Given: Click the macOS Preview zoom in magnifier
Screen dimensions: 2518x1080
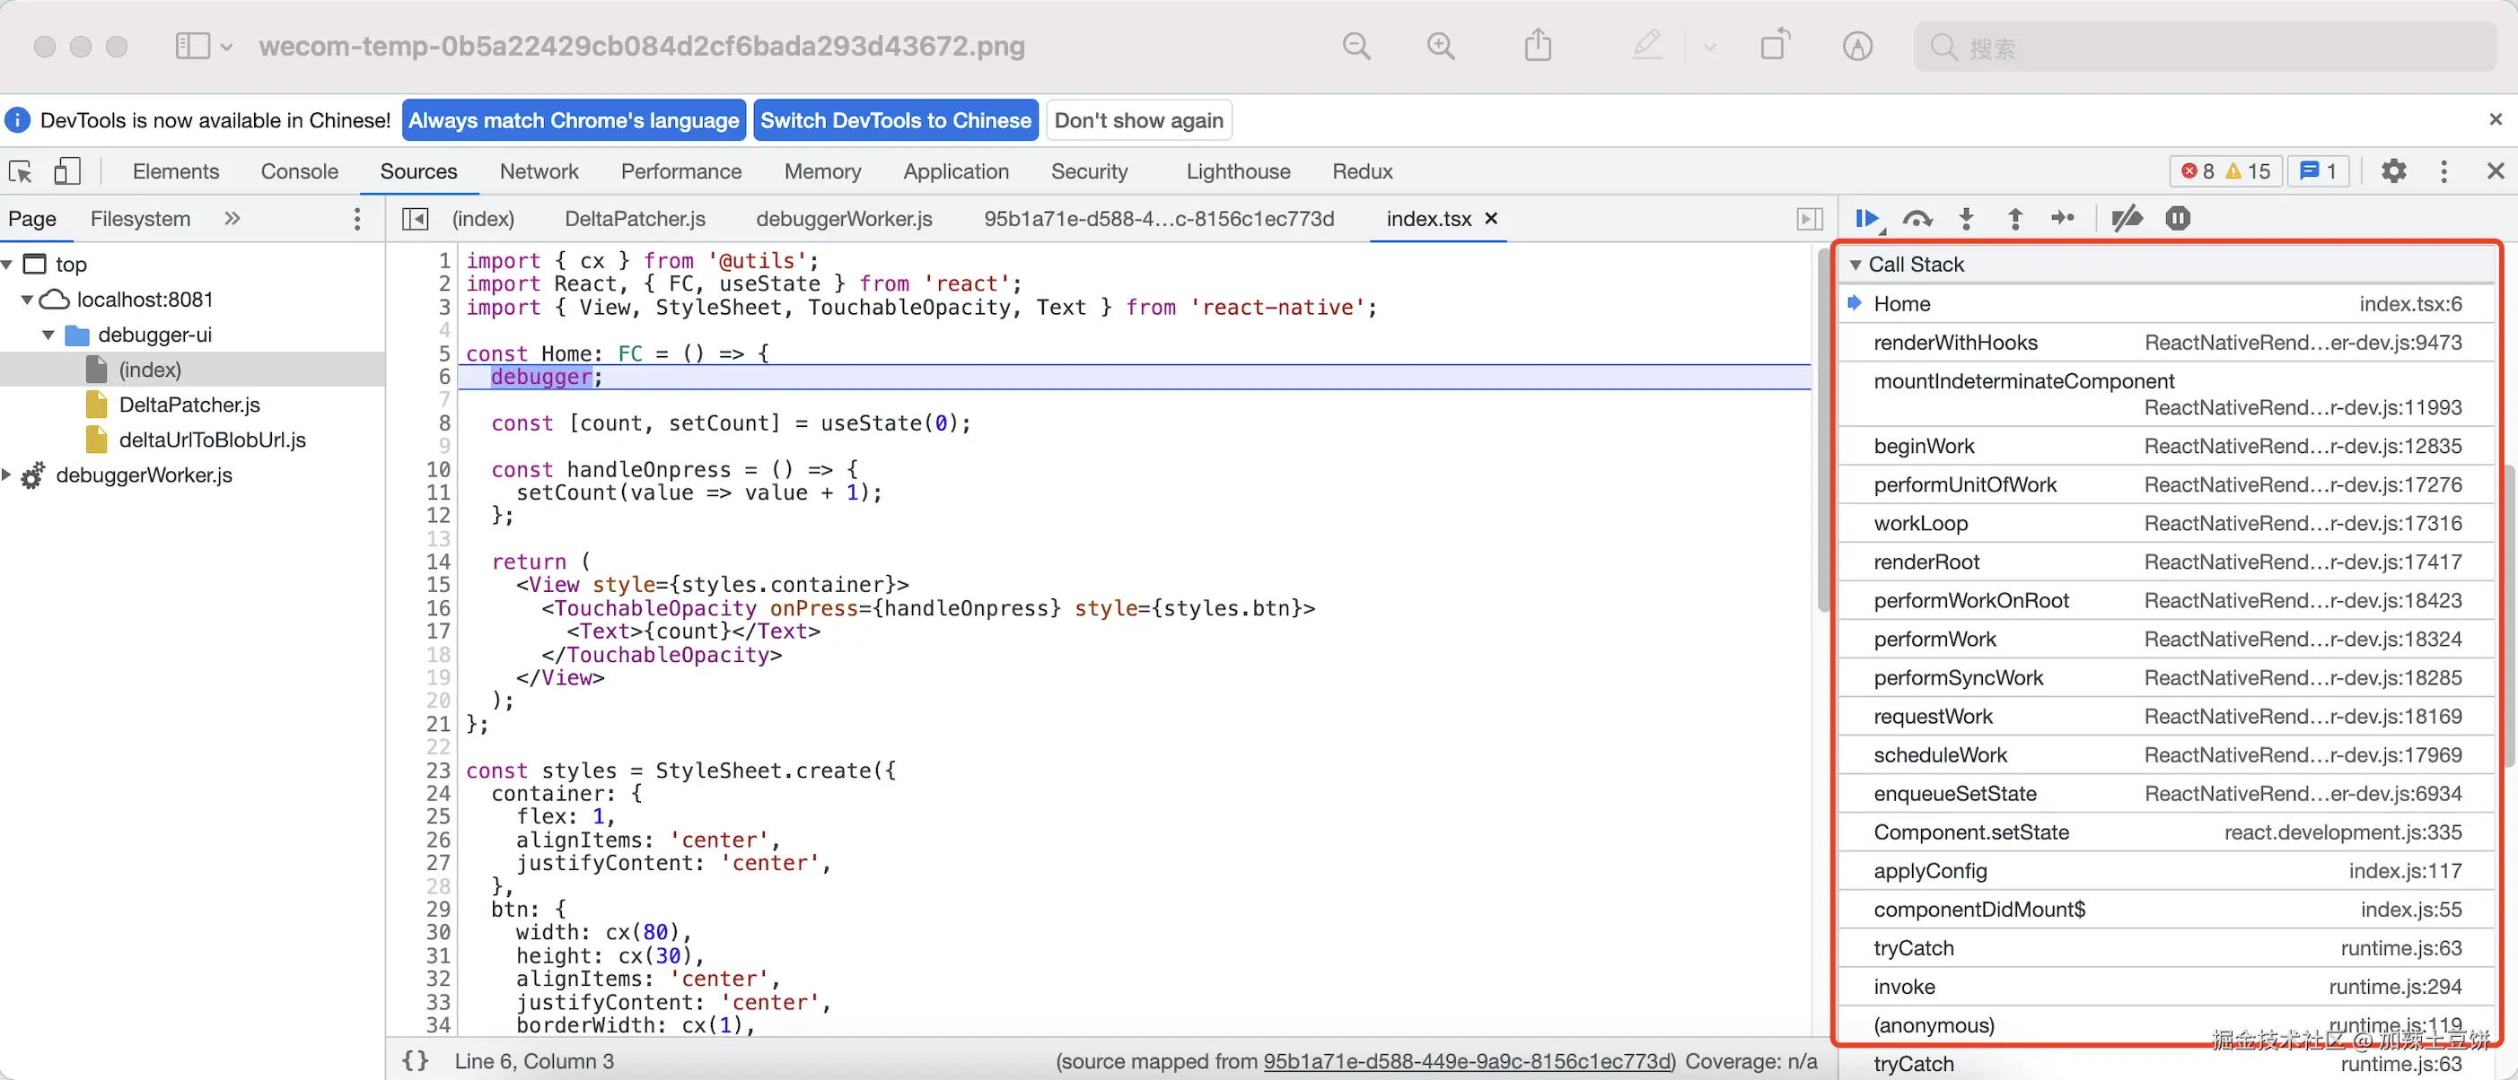Looking at the screenshot, I should (x=1441, y=46).
